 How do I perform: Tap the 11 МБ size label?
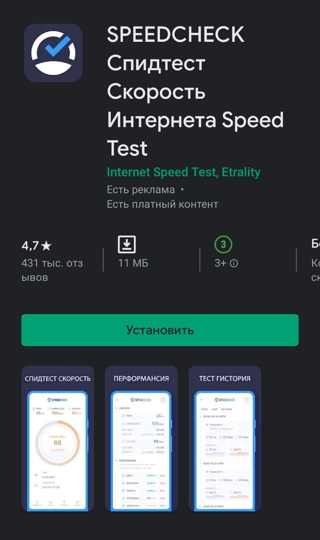point(133,263)
